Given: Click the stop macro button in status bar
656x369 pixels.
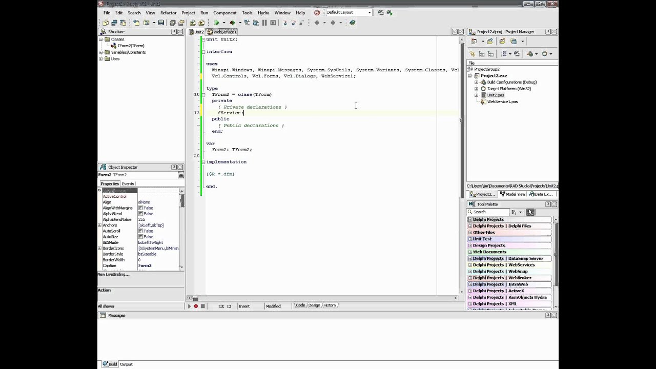Looking at the screenshot, I should coord(202,306).
